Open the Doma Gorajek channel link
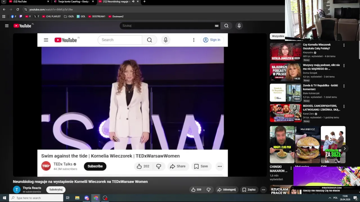360x202 pixels. tap(310, 73)
